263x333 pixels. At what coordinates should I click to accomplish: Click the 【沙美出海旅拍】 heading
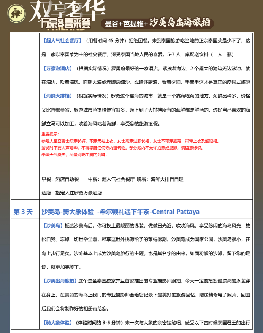tap(60, 281)
